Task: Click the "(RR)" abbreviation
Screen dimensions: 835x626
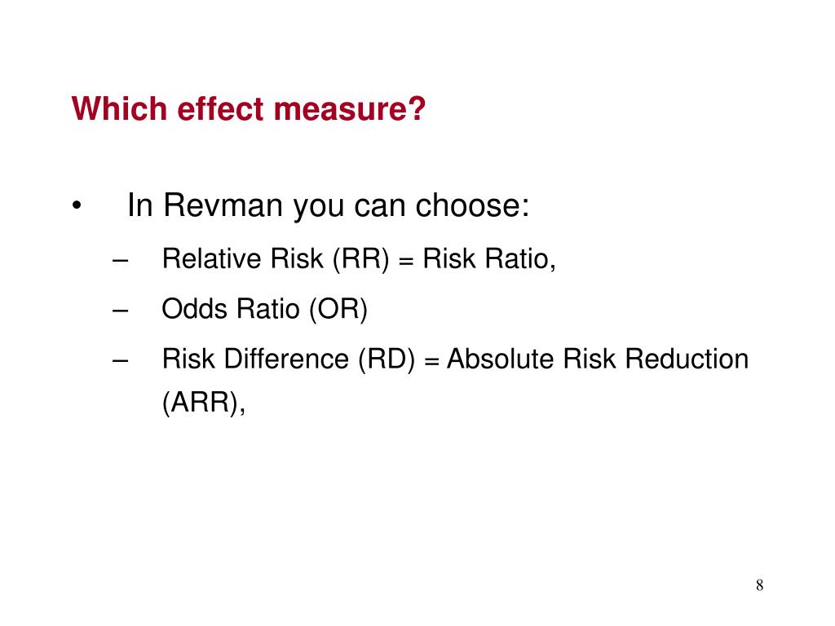Action: click(361, 260)
